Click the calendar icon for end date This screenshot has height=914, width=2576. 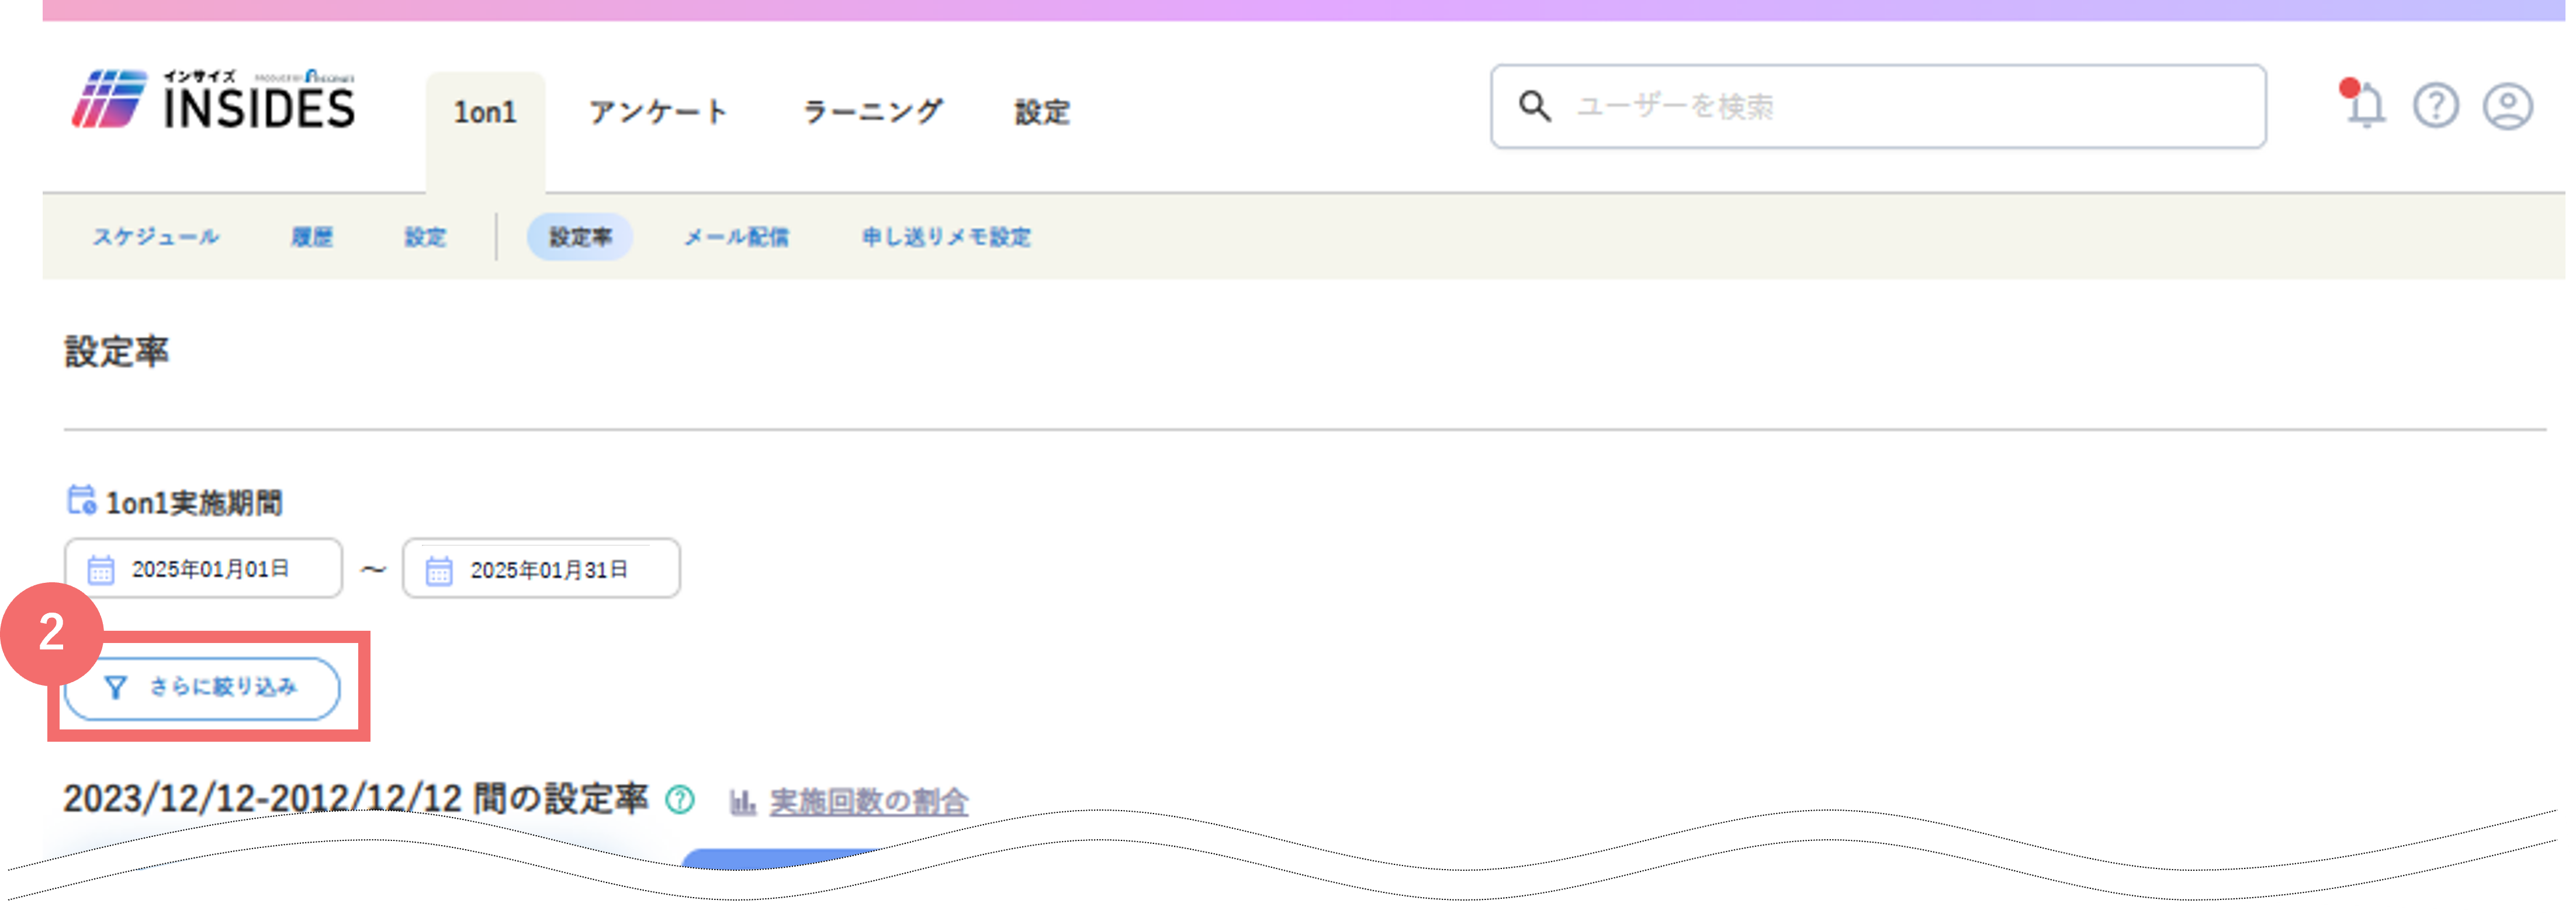pos(439,571)
